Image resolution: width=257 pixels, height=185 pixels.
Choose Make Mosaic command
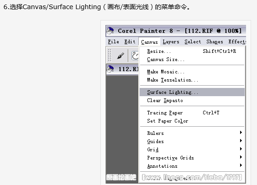pos(192,72)
